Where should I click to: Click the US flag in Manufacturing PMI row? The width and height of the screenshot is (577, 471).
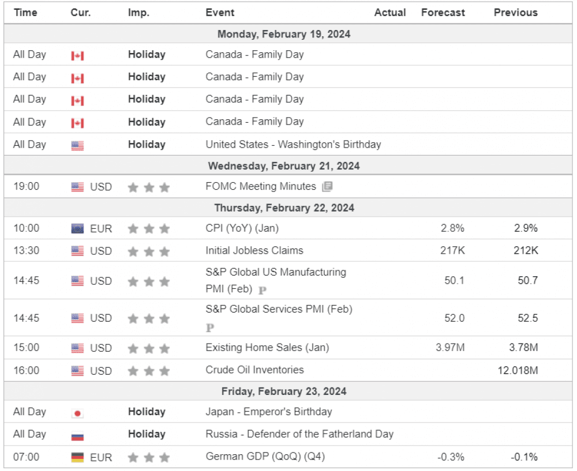[x=77, y=281]
